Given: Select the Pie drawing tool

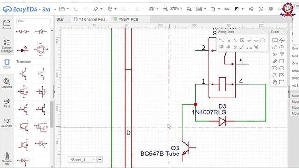Looking at the screenshot, I should pyautogui.click(x=275, y=75).
